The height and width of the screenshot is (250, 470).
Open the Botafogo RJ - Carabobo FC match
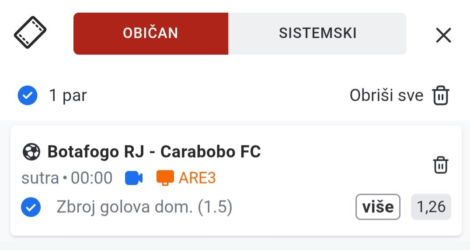(x=154, y=151)
